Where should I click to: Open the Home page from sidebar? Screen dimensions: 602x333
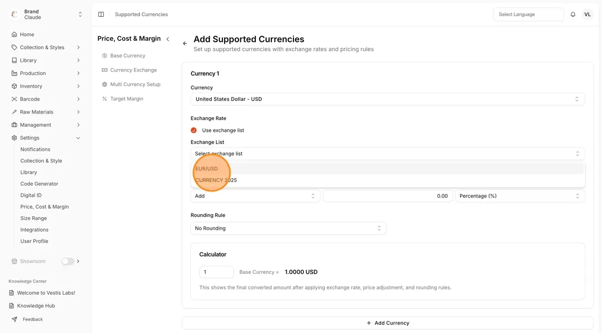click(x=27, y=34)
